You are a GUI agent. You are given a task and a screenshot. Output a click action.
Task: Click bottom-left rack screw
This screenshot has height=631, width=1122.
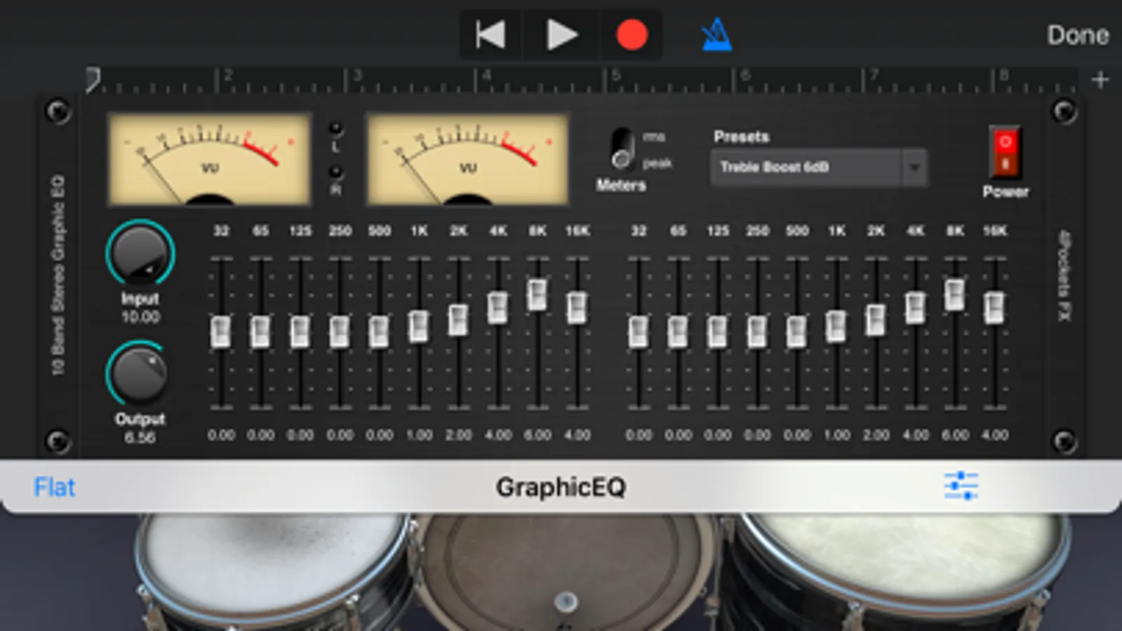[x=57, y=441]
